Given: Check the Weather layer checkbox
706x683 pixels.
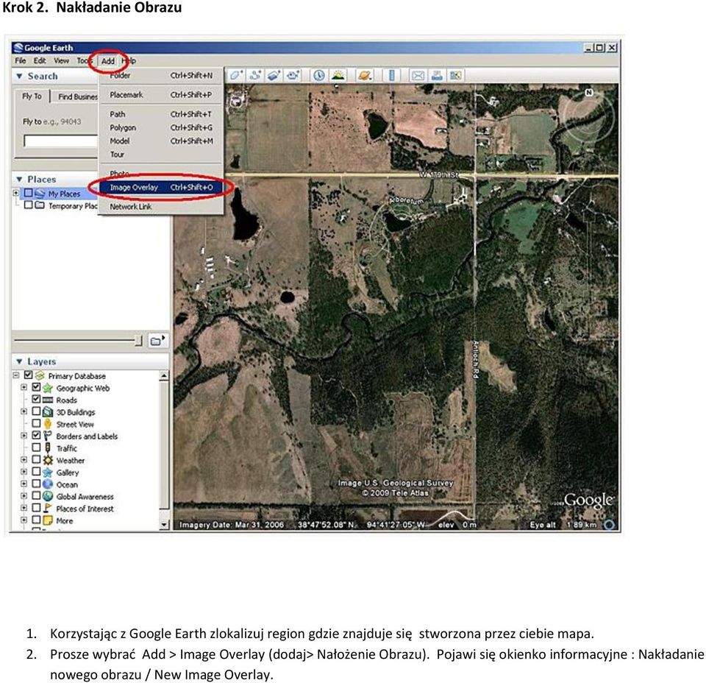Looking at the screenshot, I should point(36,459).
